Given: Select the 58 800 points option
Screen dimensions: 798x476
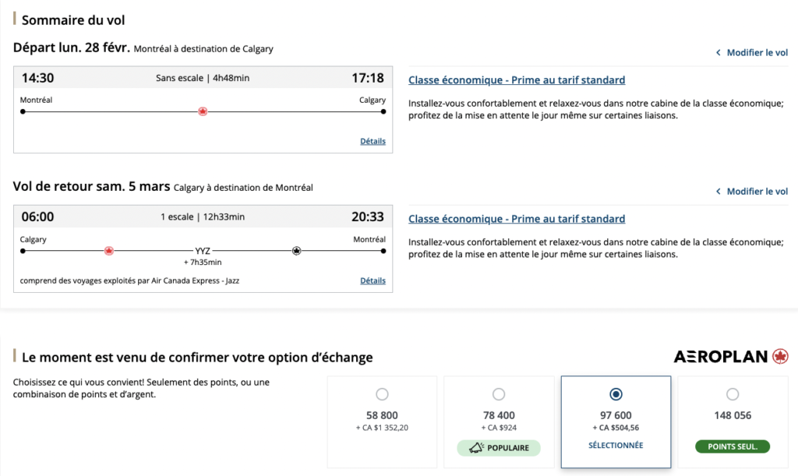Looking at the screenshot, I should pos(382,394).
